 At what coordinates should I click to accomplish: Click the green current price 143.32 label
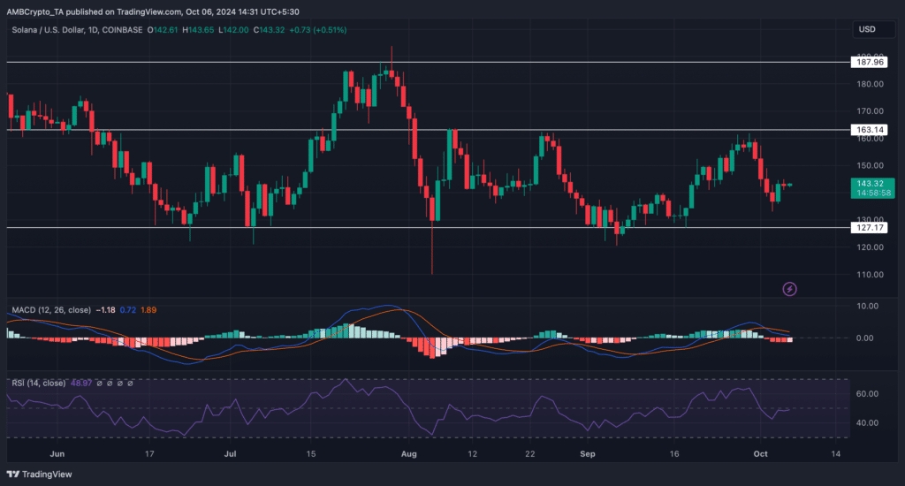(870, 183)
